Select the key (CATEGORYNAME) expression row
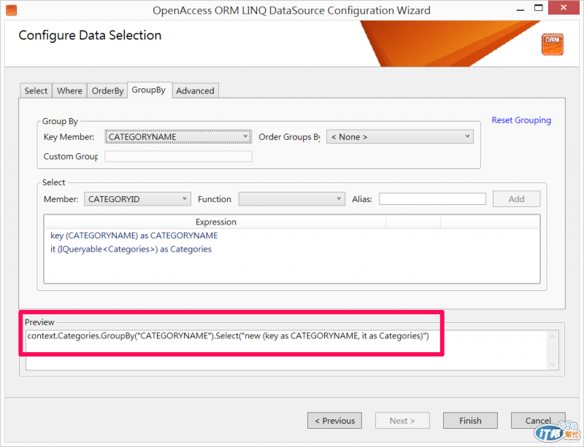 pyautogui.click(x=134, y=236)
